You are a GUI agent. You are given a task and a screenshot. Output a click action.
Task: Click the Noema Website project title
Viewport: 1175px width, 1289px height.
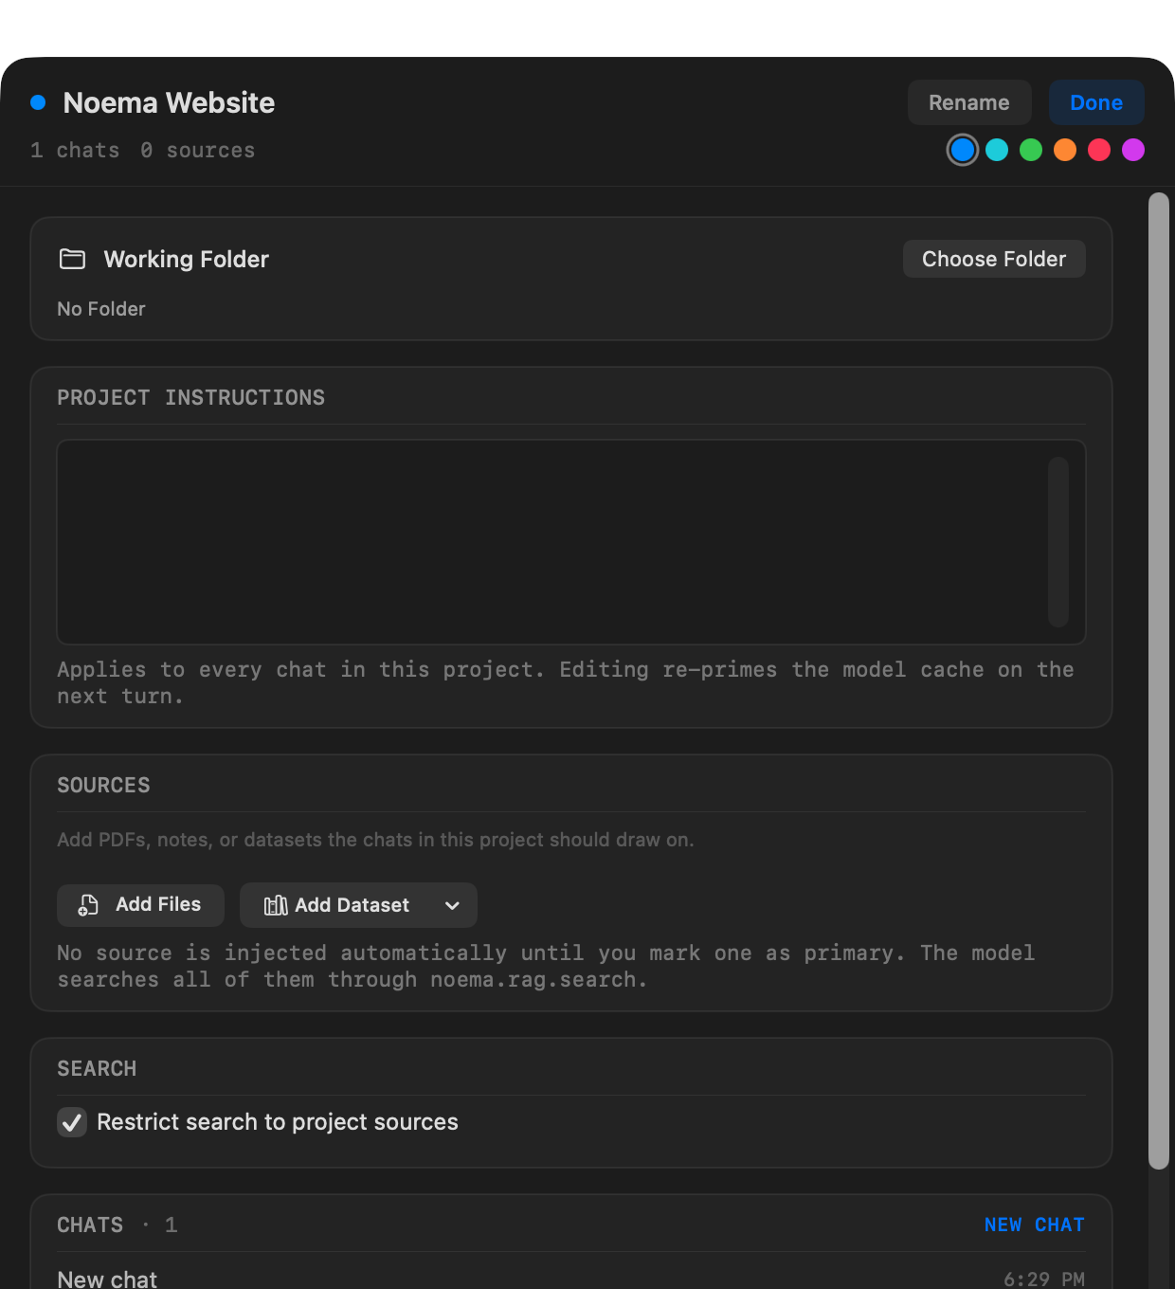(x=169, y=102)
